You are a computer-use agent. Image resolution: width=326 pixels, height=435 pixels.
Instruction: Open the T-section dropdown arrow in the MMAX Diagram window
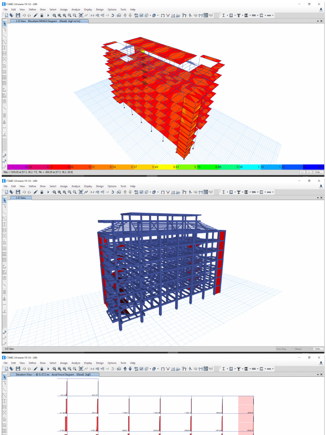click(x=242, y=15)
